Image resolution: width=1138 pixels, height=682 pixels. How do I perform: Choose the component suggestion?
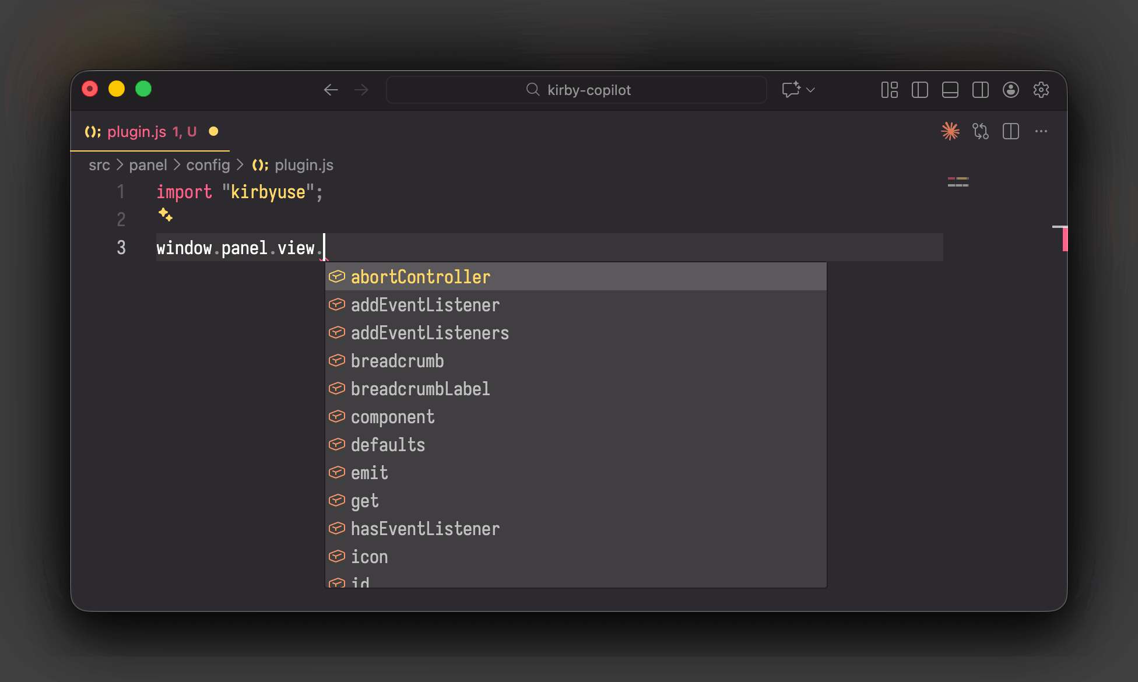click(576, 417)
